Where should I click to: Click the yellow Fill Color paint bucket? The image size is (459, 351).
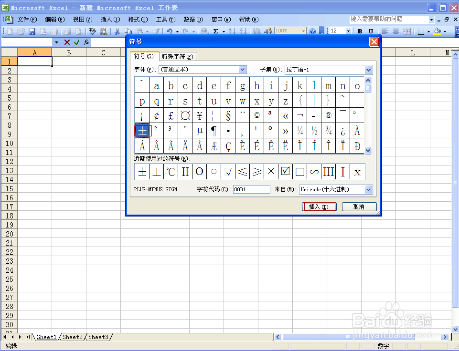tap(438, 31)
